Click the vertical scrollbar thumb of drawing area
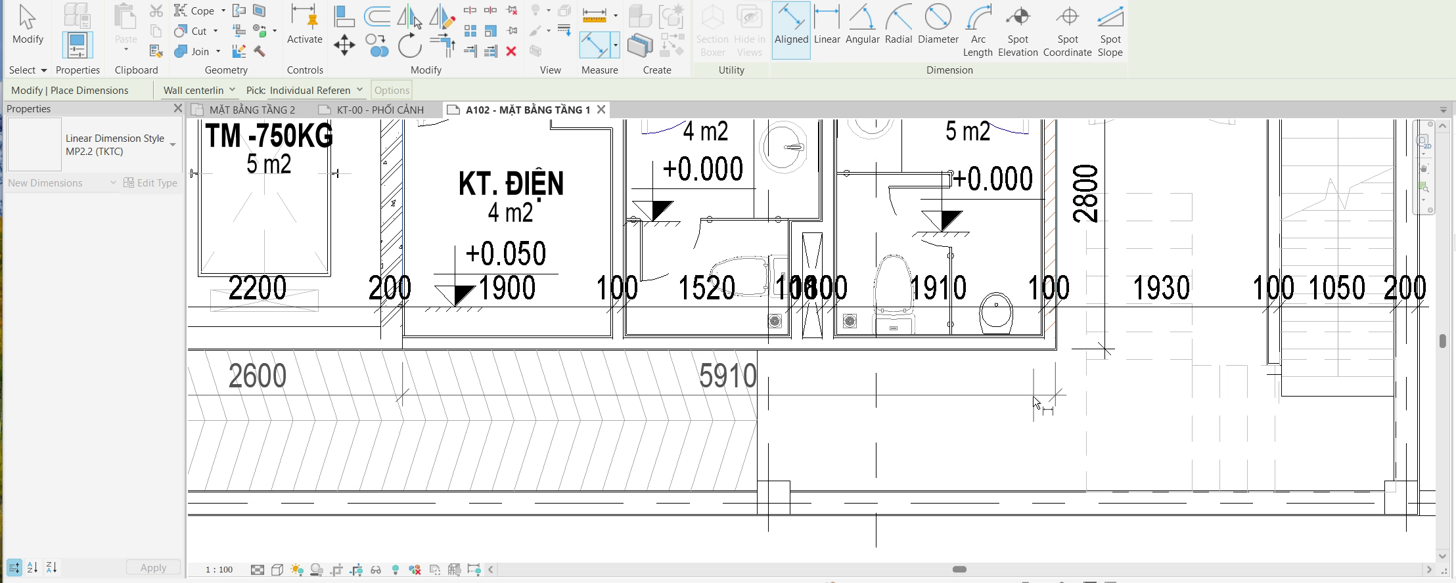 point(1442,341)
